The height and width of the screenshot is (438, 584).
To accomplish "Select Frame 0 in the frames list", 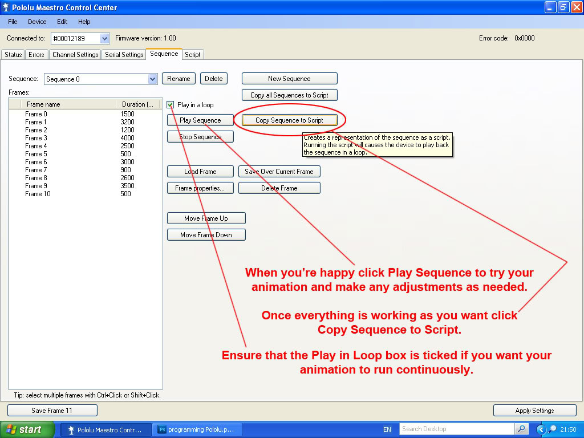I will (x=36, y=114).
